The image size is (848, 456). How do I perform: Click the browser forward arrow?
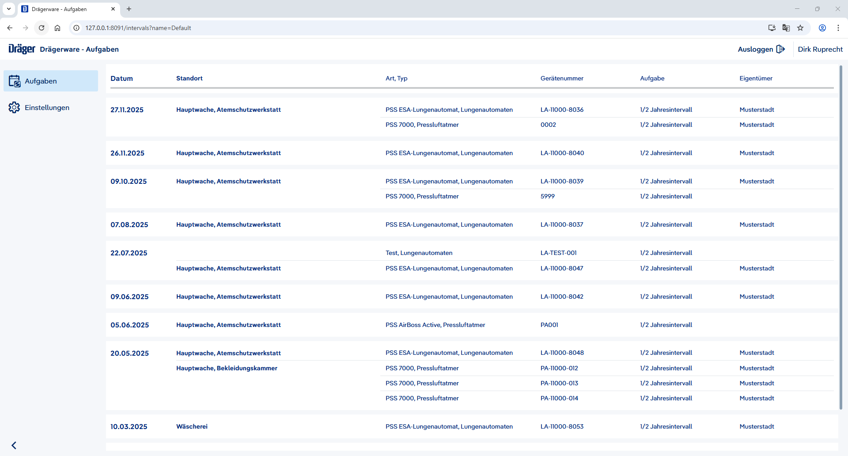(26, 28)
